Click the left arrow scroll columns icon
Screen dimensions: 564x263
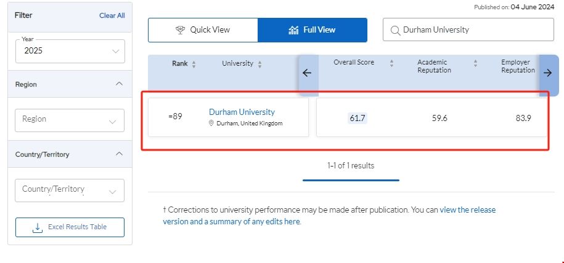tap(307, 73)
